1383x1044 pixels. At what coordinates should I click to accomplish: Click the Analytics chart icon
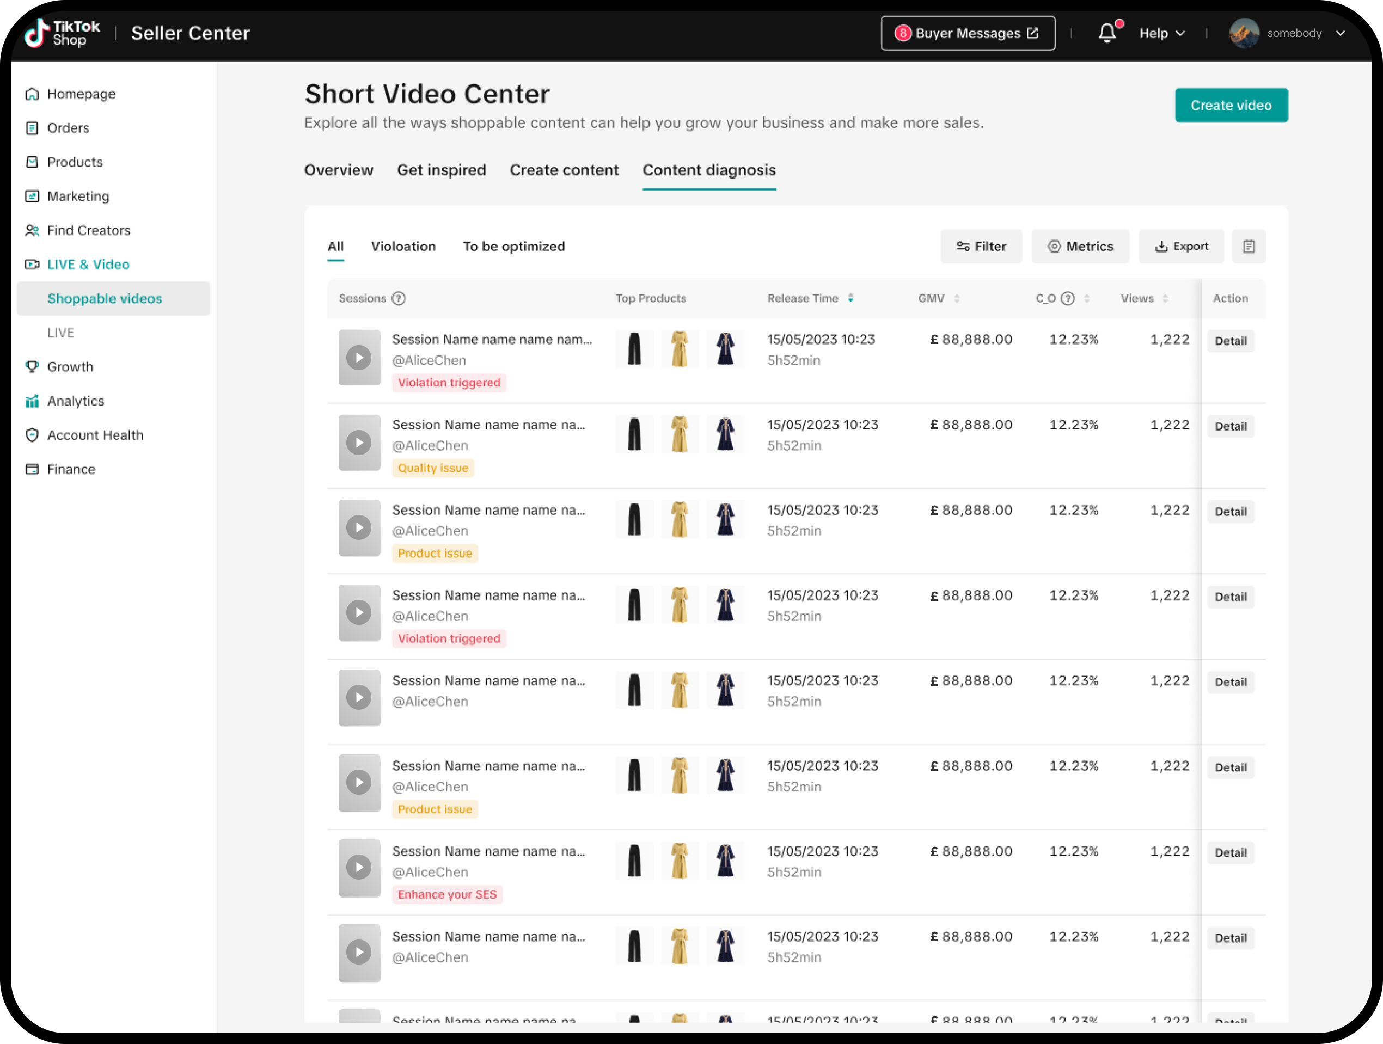[x=32, y=401]
